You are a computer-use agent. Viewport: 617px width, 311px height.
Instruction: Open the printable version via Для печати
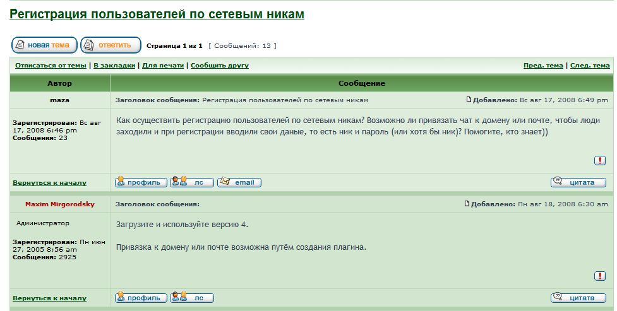(163, 66)
